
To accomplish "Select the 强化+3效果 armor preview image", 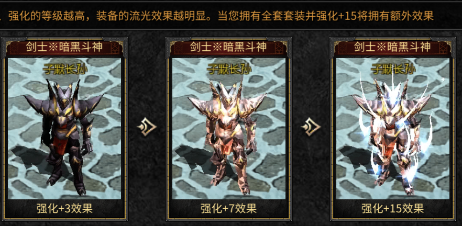I will click(64, 129).
